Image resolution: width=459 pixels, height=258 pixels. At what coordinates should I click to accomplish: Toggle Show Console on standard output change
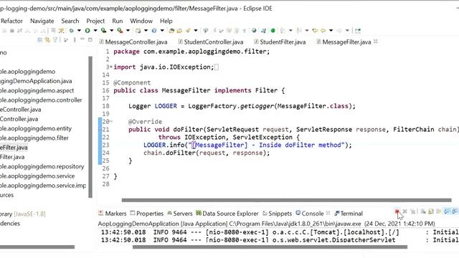tap(446, 211)
